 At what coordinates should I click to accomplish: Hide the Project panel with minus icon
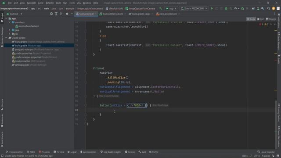coord(72,14)
